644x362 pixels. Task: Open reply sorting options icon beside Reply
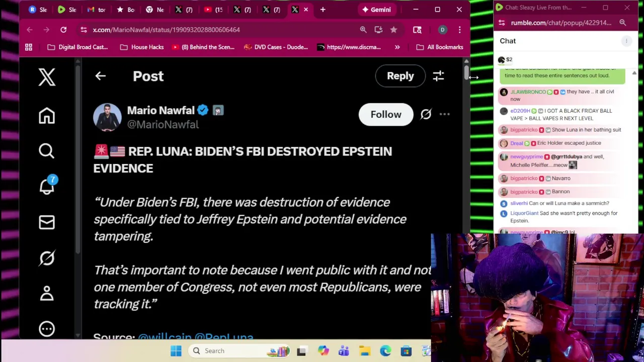438,76
